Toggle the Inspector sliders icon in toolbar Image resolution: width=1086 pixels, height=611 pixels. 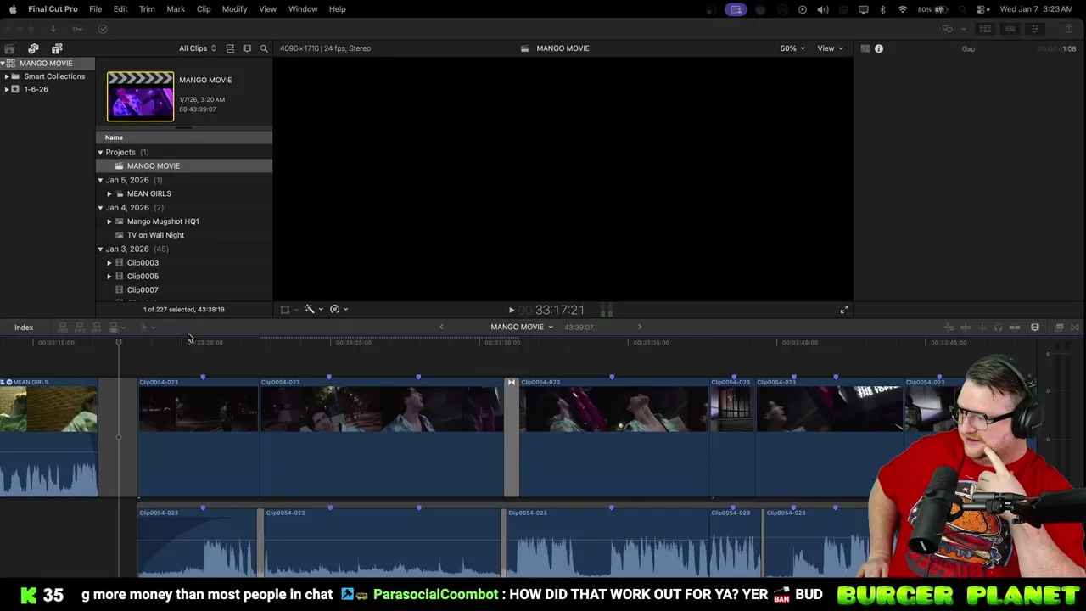pos(1034,29)
